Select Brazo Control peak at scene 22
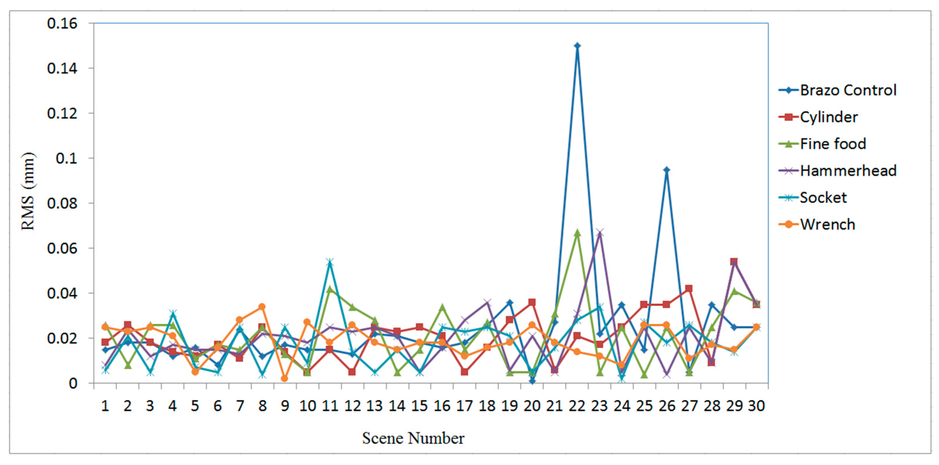The width and height of the screenshot is (939, 465). pyautogui.click(x=577, y=46)
